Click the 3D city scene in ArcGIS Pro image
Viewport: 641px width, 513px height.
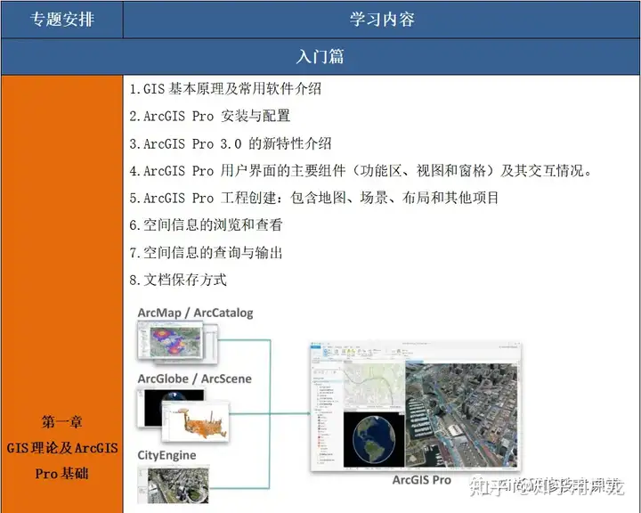(x=461, y=414)
